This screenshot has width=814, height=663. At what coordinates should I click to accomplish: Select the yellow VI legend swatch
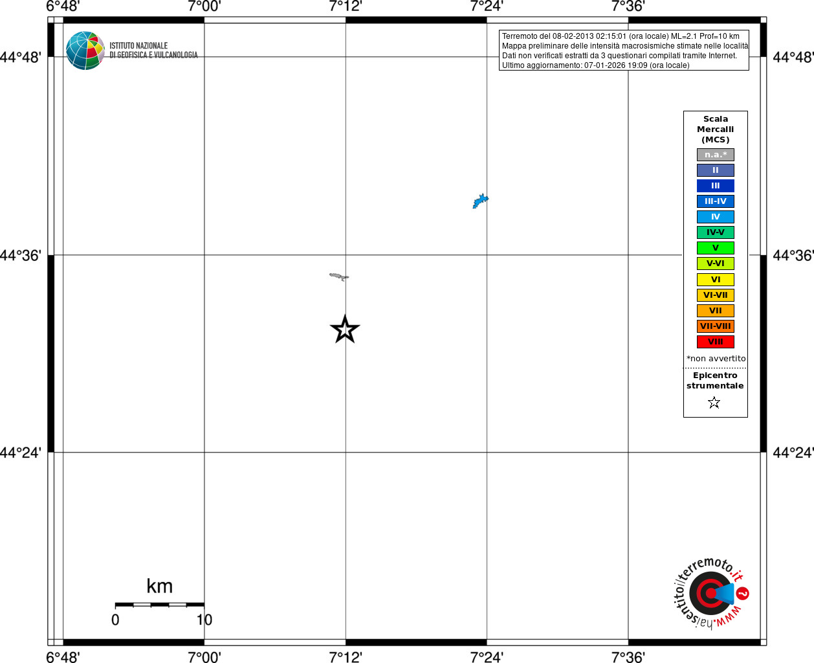point(716,280)
